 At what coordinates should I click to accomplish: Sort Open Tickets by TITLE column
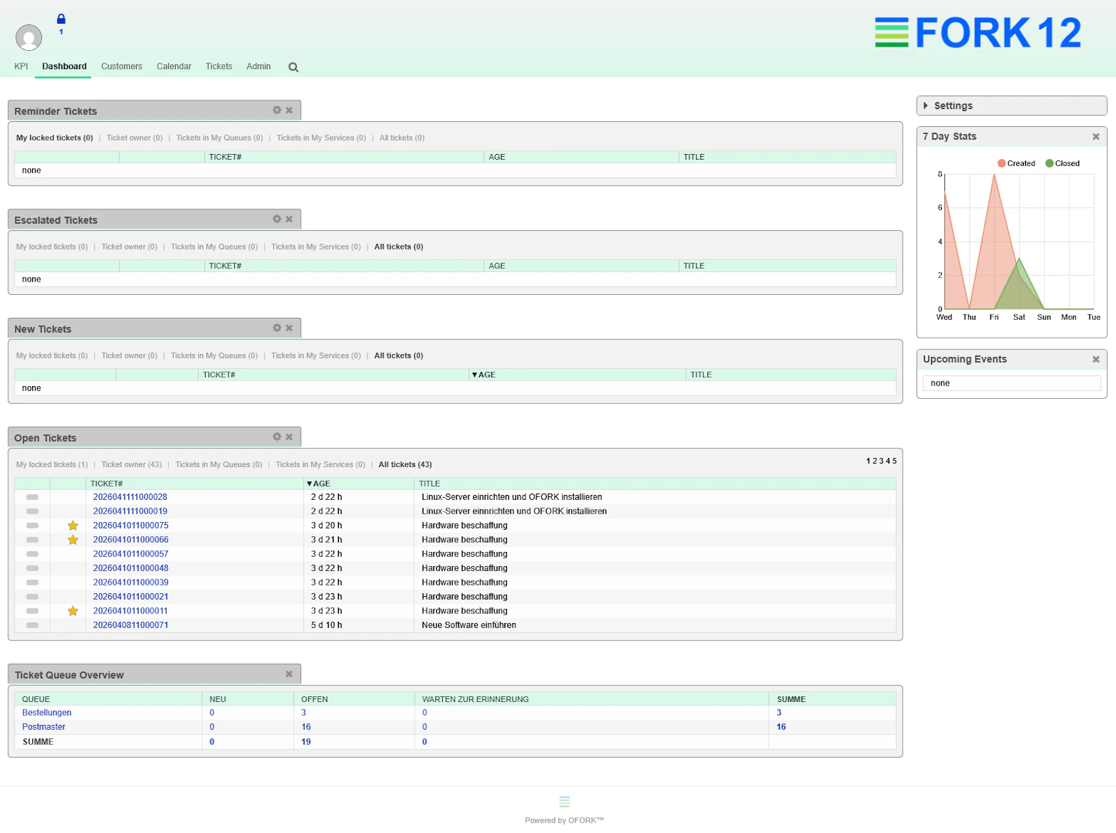[430, 484]
